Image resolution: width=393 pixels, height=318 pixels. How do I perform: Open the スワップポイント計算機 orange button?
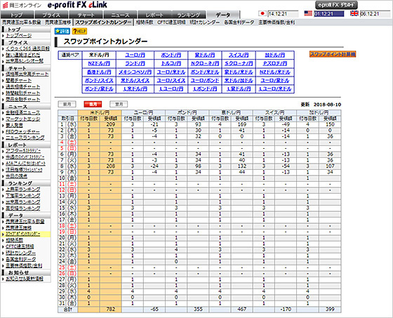pyautogui.click(x=333, y=54)
